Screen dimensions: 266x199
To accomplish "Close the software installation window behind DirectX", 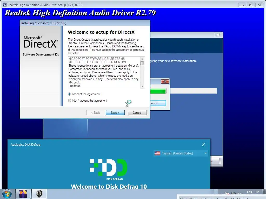I will [x=218, y=35].
